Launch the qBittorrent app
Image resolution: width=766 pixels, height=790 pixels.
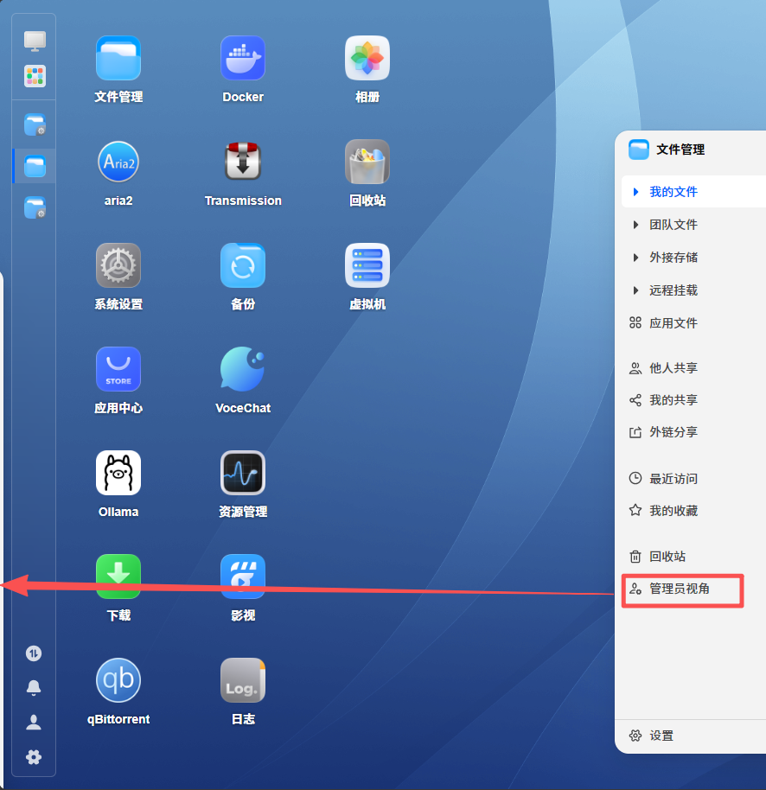(118, 680)
